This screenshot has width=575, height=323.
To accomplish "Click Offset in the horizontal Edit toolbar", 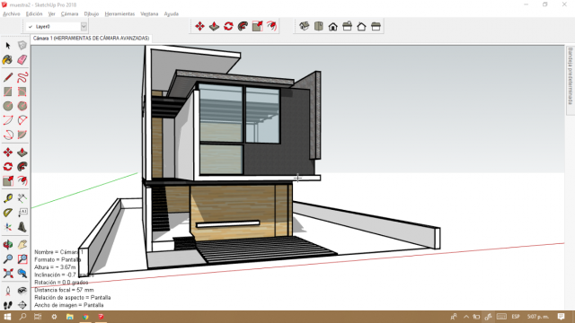I will [x=271, y=26].
